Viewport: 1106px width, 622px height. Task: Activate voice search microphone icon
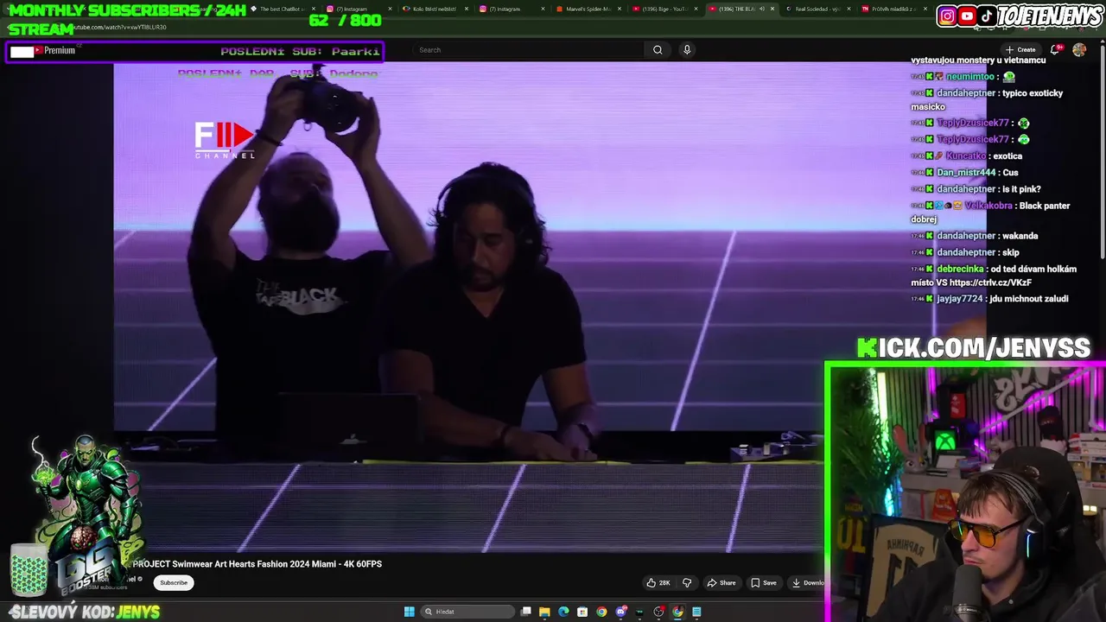coord(687,50)
